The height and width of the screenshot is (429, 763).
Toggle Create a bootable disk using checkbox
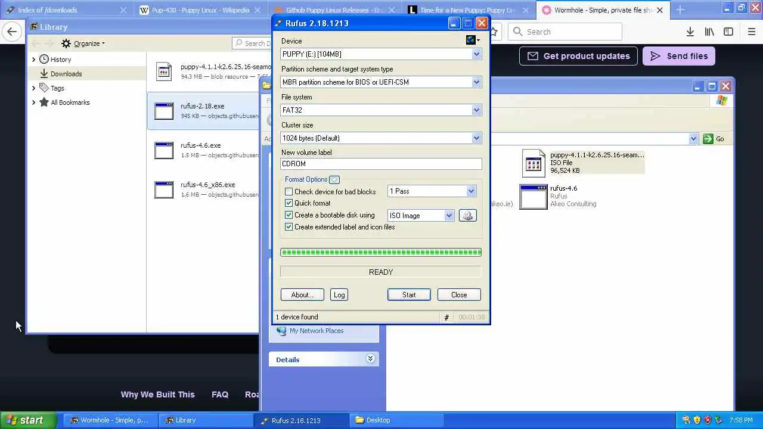point(289,215)
